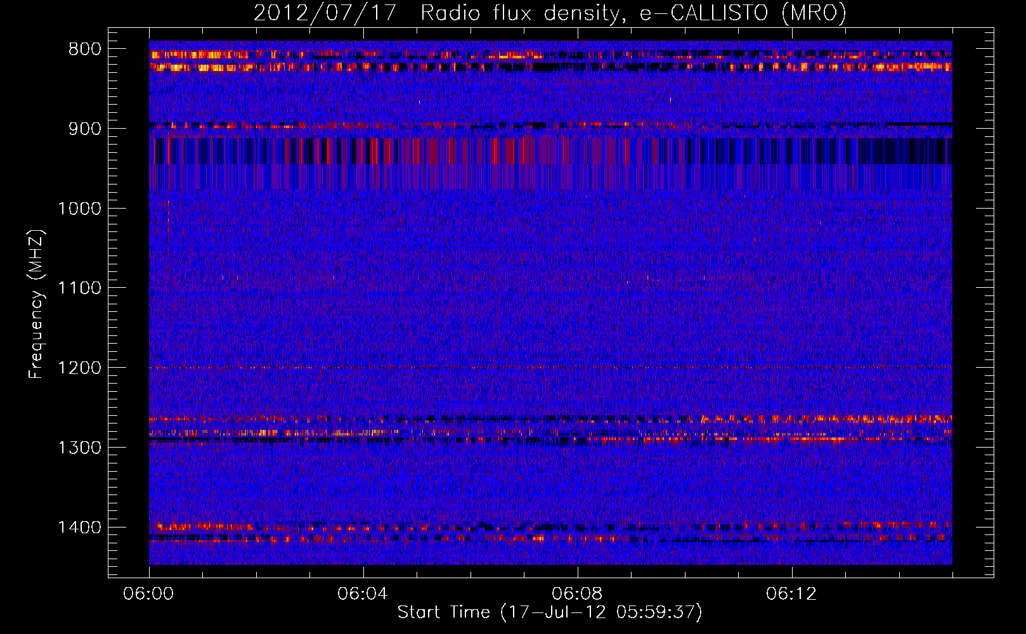
Task: Select the "Frequency (MHZ)" y-axis label
Action: pyautogui.click(x=36, y=304)
